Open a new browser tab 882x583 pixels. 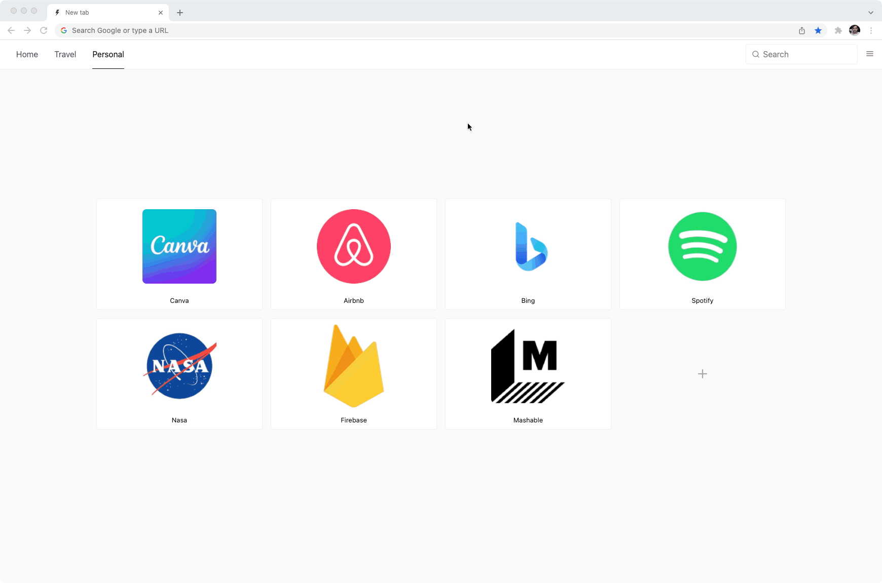pyautogui.click(x=180, y=13)
